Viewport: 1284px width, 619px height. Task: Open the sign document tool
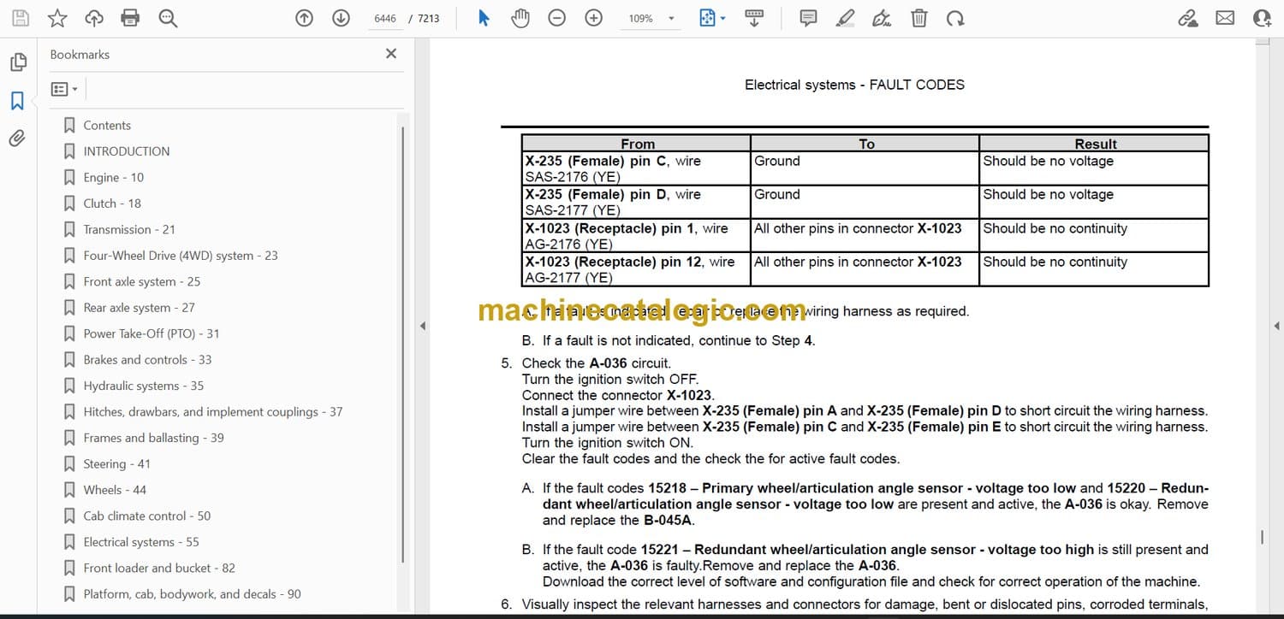tap(882, 18)
